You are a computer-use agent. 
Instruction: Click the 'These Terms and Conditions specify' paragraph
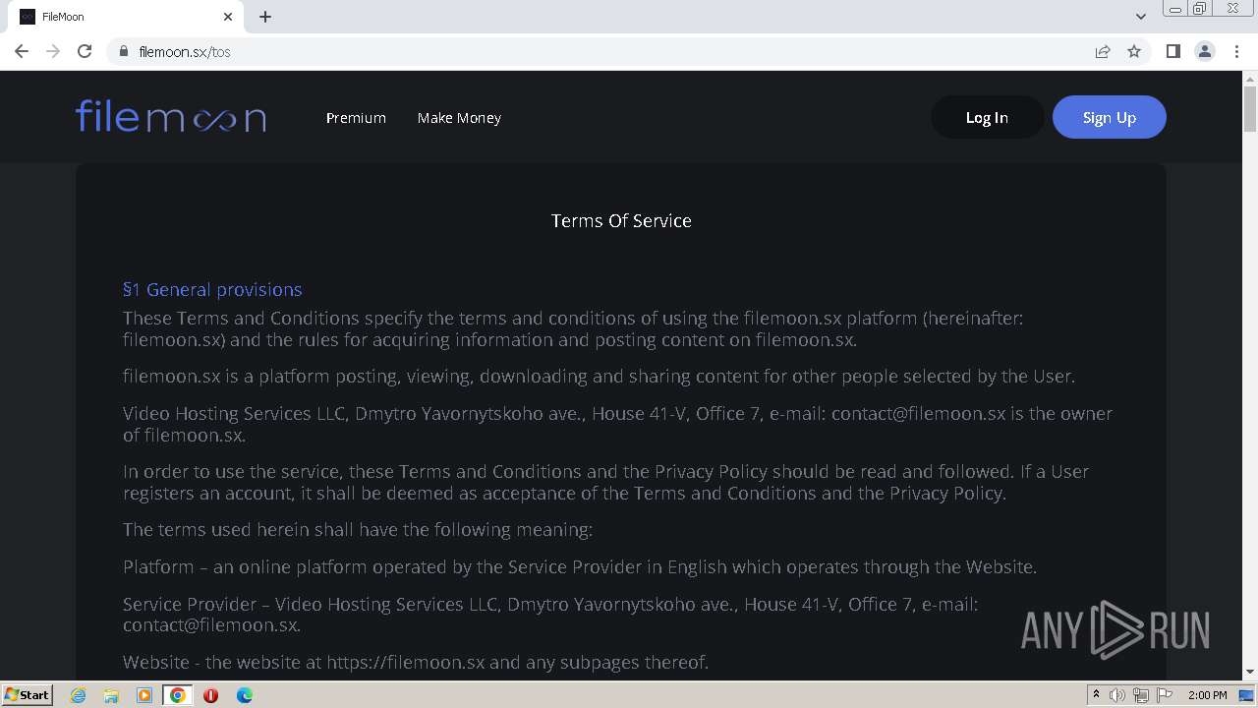[573, 328]
